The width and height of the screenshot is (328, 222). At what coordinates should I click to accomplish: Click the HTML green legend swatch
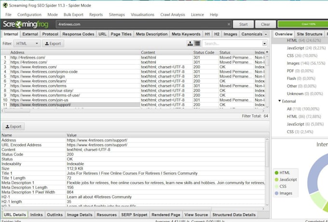coord(276,173)
